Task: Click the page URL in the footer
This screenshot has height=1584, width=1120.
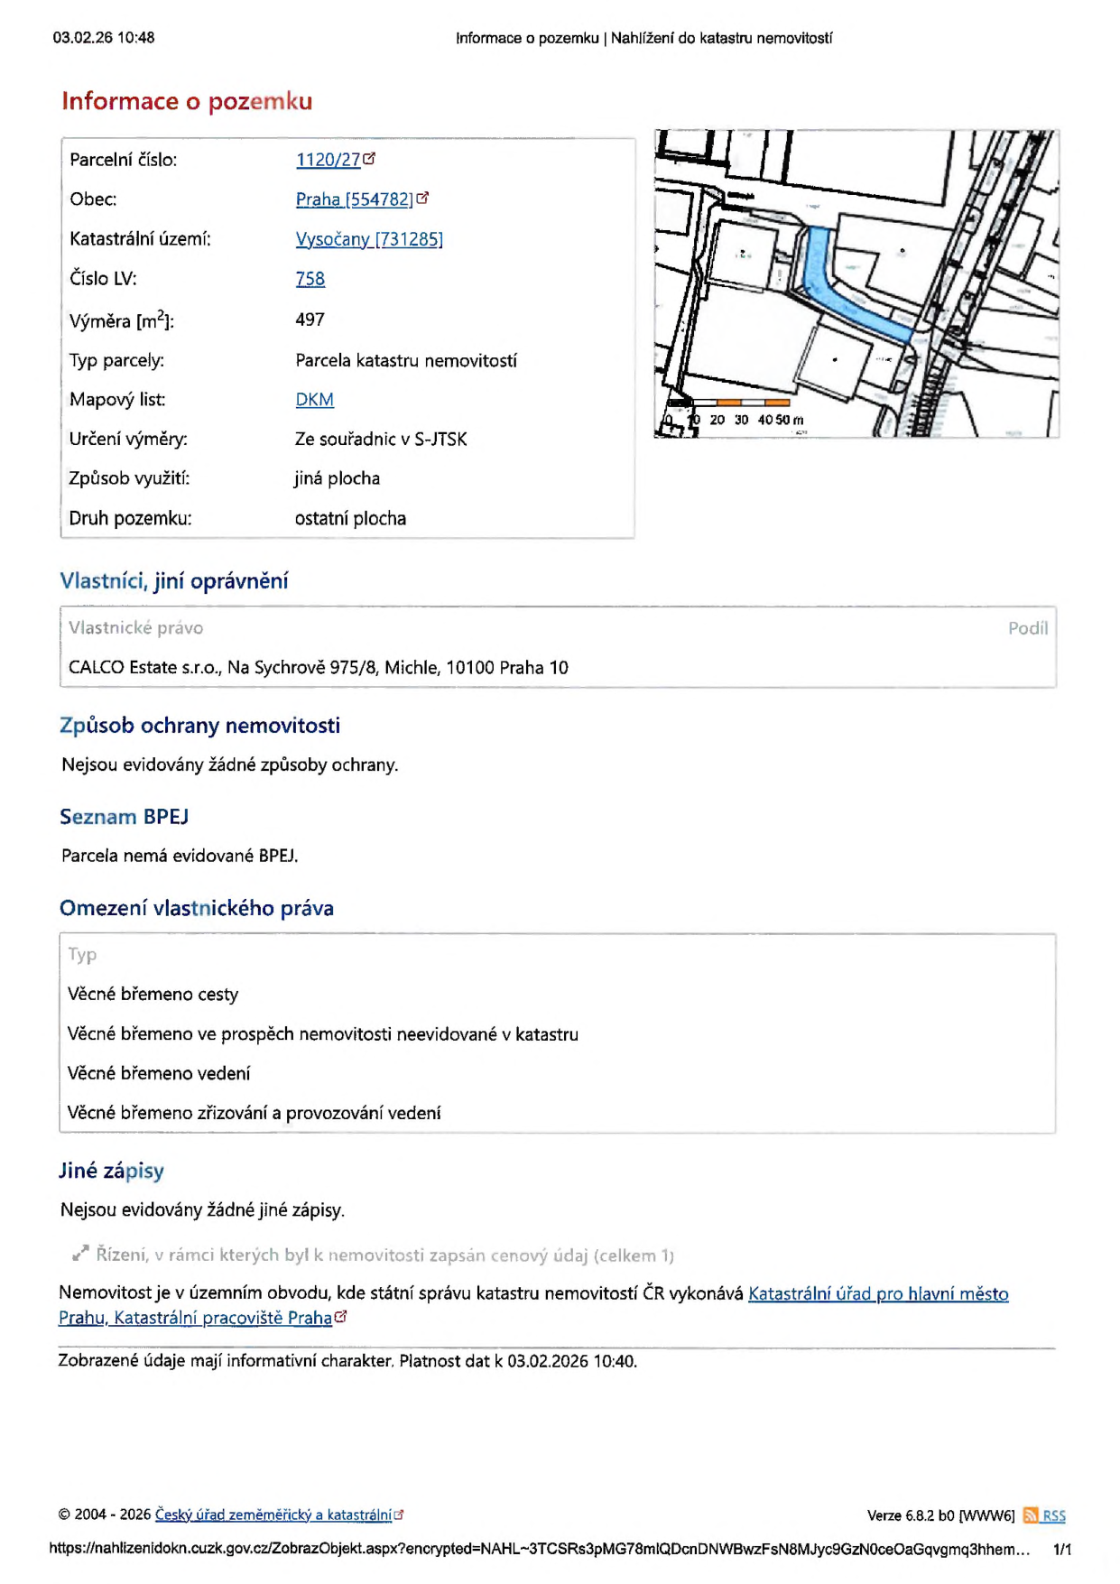Action: point(540,1549)
